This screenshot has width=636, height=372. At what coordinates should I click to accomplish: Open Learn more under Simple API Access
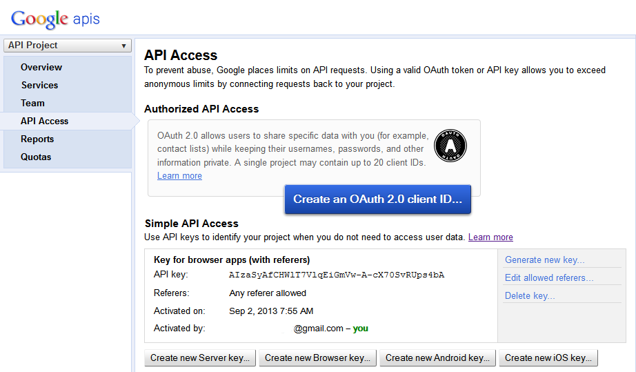coord(490,237)
